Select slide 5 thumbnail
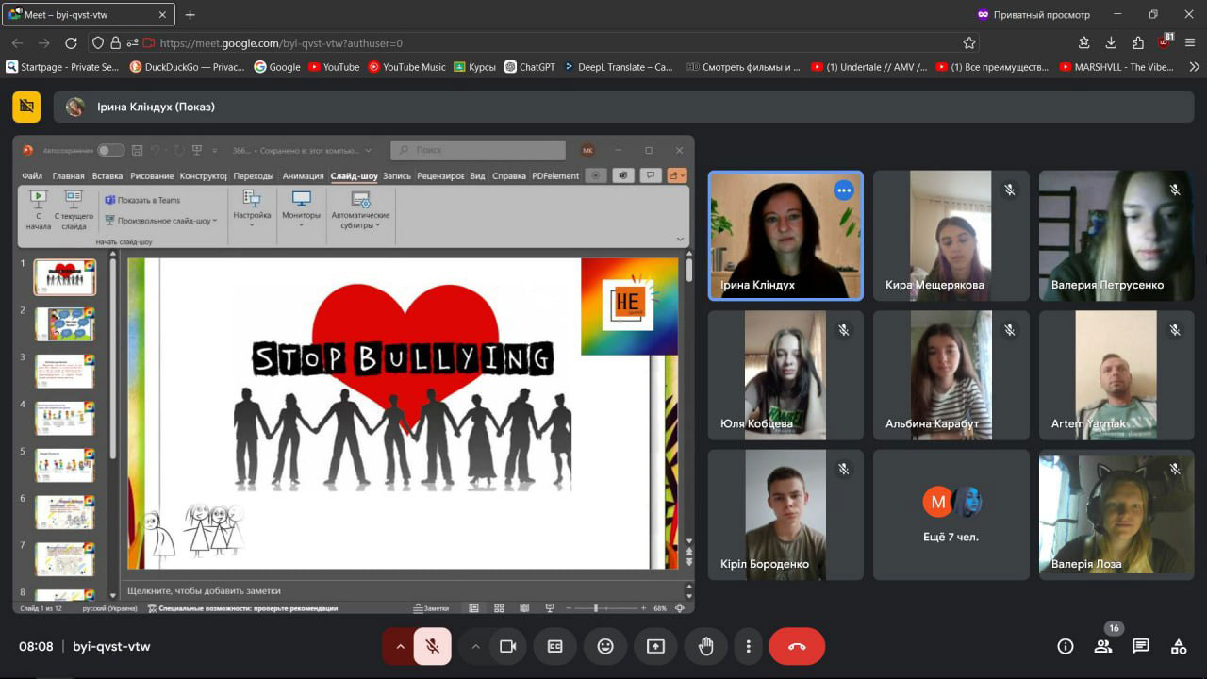 (65, 465)
